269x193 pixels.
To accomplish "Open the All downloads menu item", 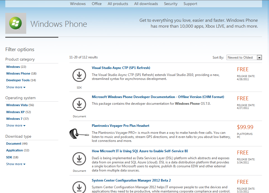I will (x=146, y=4).
